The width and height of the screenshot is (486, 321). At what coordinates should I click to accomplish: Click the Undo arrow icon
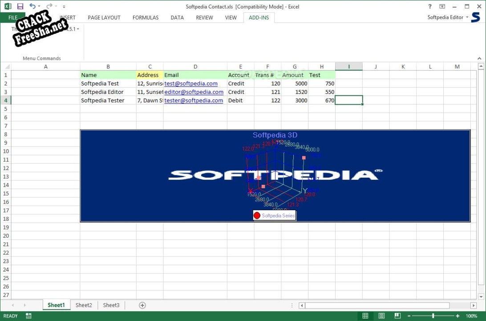click(x=32, y=7)
